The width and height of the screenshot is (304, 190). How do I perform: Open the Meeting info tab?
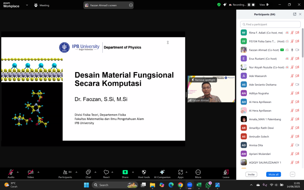(x=42, y=5)
